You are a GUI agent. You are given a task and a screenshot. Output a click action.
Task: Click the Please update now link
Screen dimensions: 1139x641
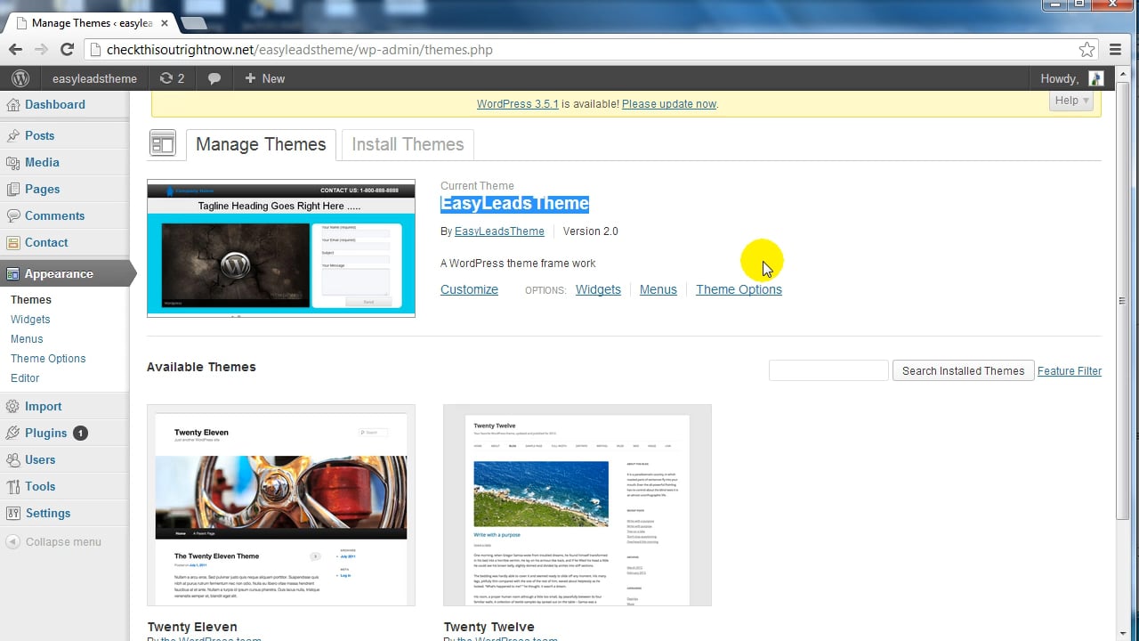[x=669, y=104]
